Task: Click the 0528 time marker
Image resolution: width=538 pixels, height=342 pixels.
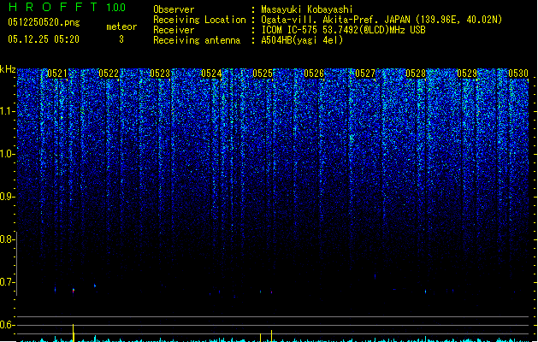Action: point(416,74)
